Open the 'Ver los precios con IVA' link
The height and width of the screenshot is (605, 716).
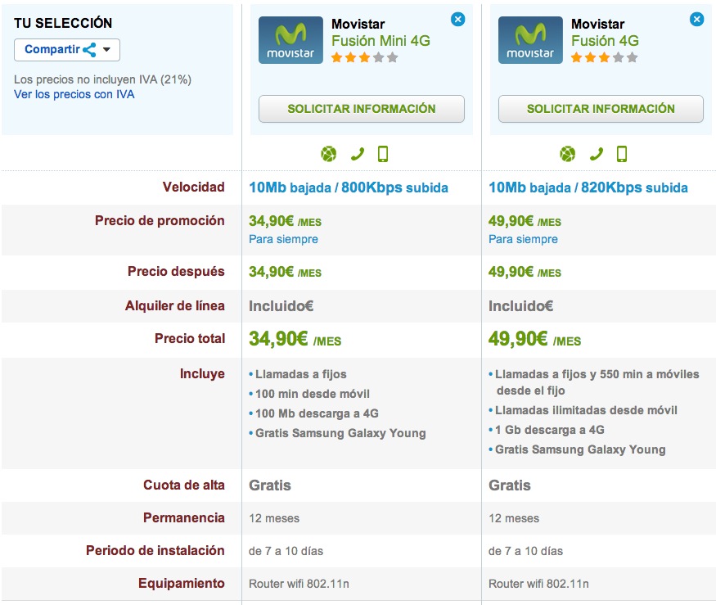pos(74,94)
